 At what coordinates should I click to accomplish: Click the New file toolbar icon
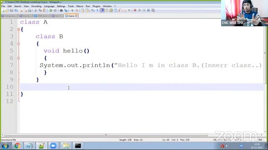pyautogui.click(x=3, y=10)
